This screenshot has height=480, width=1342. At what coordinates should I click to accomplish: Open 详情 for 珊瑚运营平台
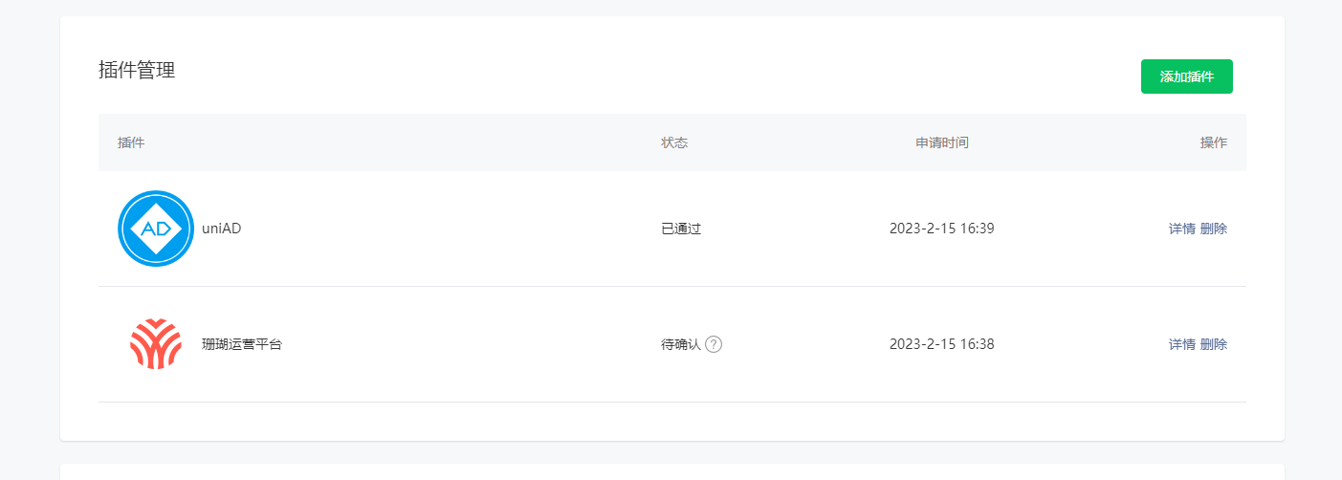(1181, 344)
